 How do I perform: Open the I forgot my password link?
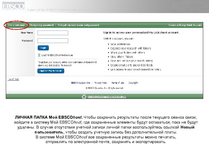point(41,25)
